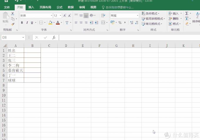Open 单元格样式 dropdown
The width and height of the screenshot is (200, 140).
pyautogui.click(x=152, y=24)
